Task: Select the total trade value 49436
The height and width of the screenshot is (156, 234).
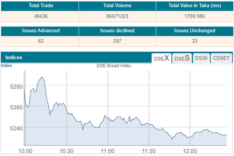Action: pos(40,16)
